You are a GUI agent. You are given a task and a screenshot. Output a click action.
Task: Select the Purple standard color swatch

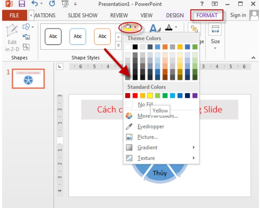[195, 95]
